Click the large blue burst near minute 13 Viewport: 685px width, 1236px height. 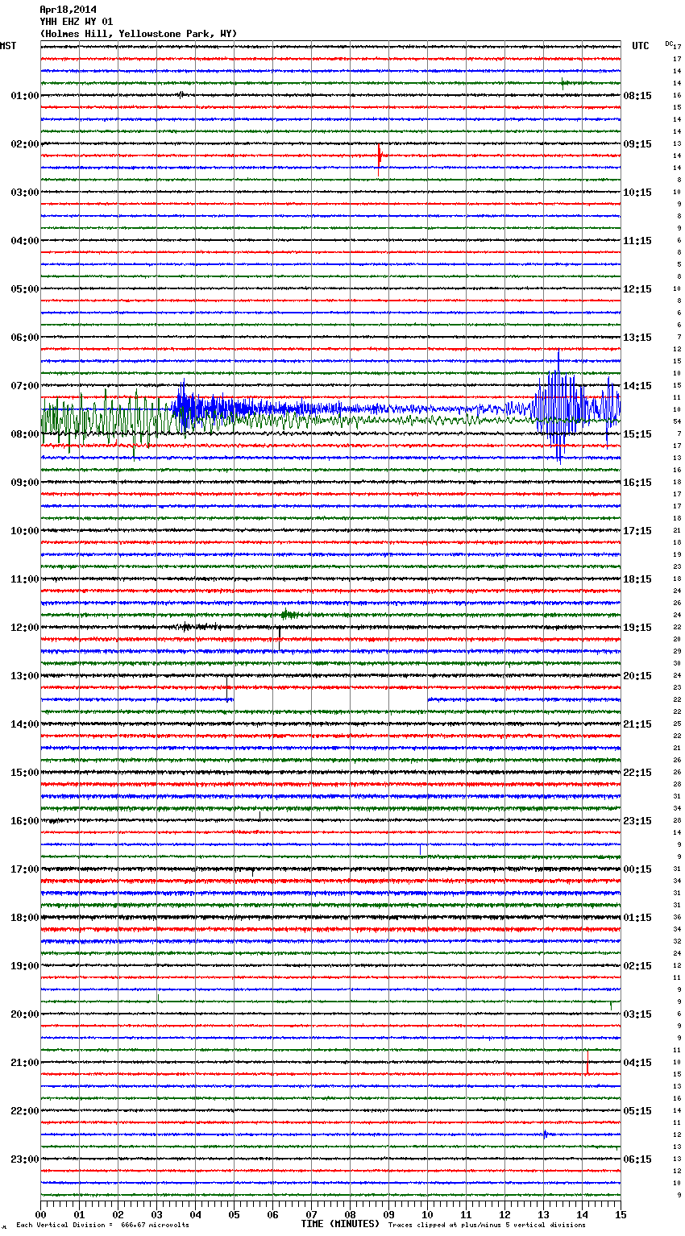(558, 405)
